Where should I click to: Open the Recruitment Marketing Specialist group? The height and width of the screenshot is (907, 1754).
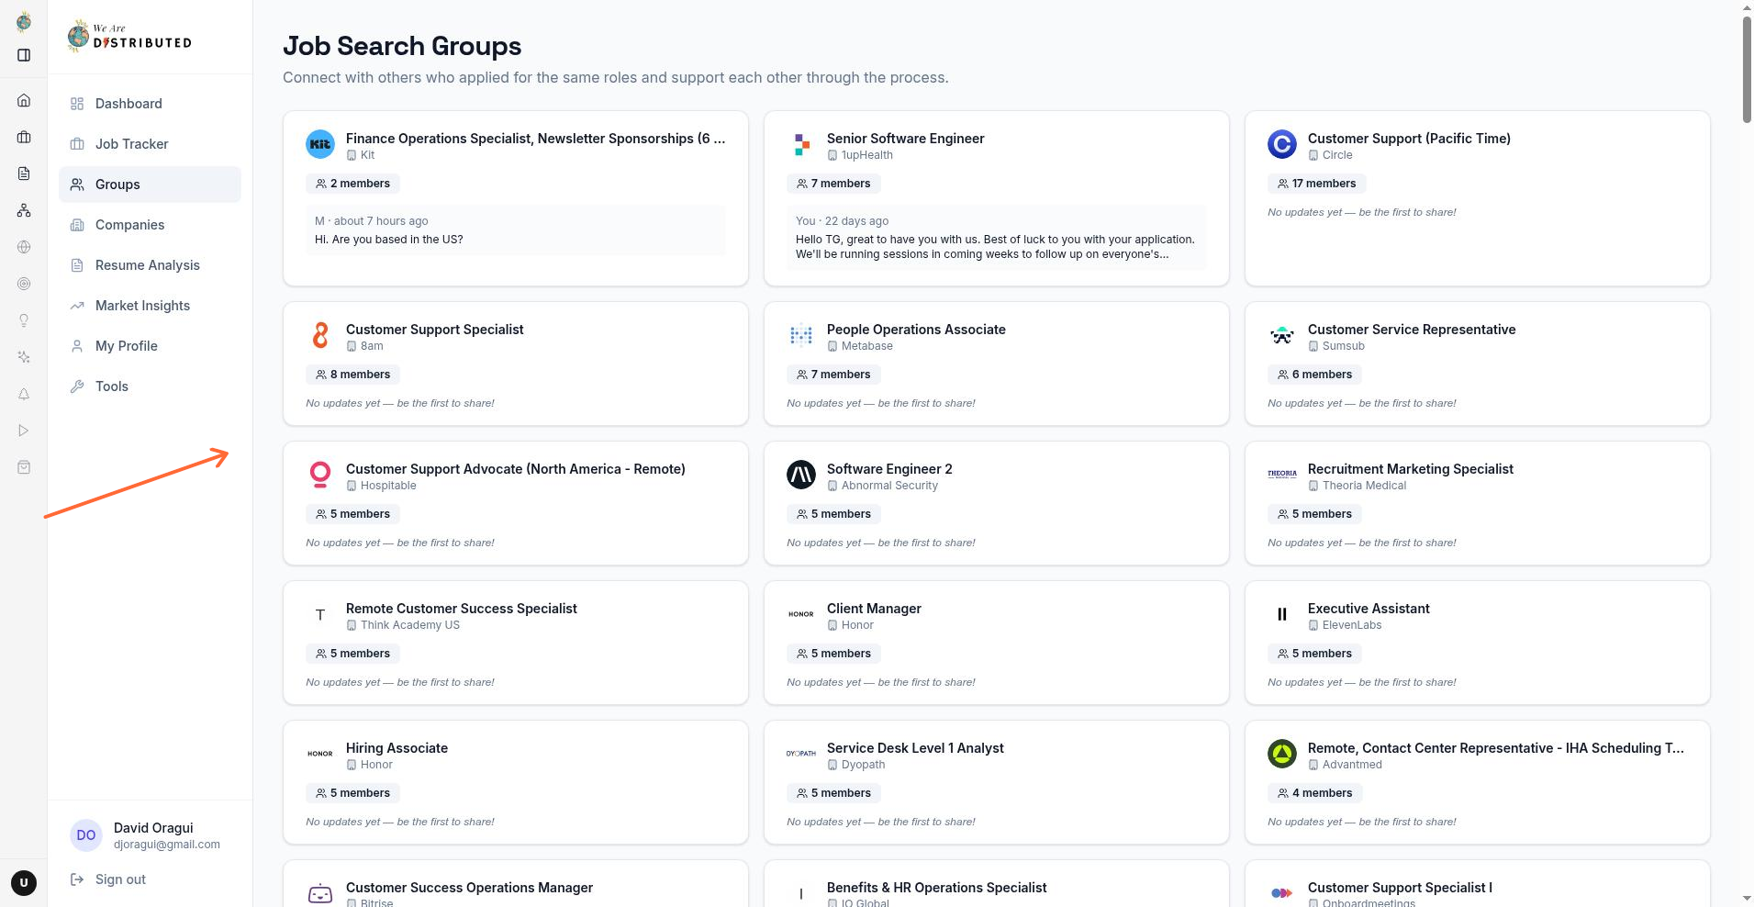coord(1411,469)
